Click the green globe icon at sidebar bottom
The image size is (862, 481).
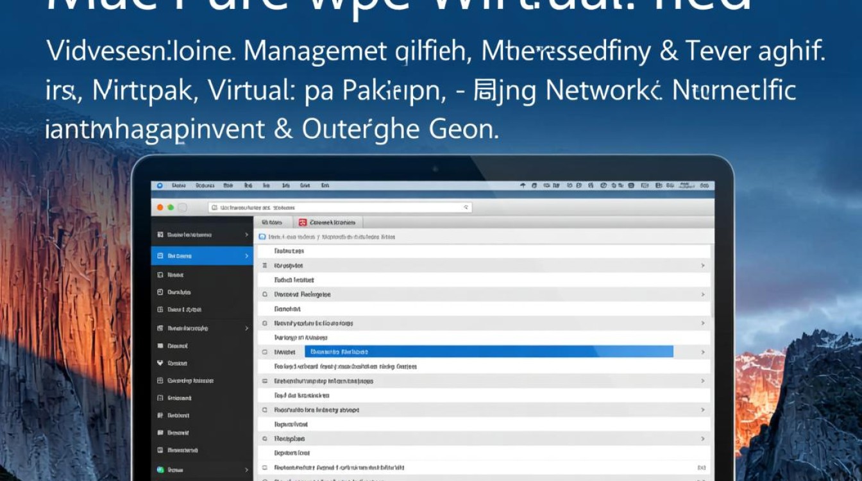pyautogui.click(x=160, y=470)
